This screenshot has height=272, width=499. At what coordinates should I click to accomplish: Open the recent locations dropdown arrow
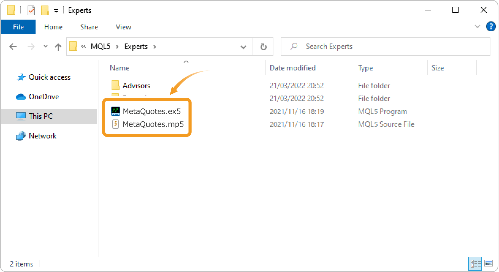[46, 47]
